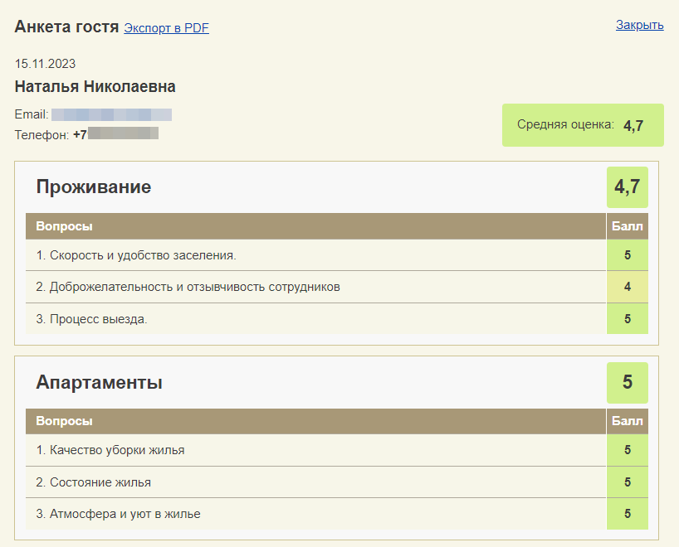This screenshot has height=547, width=679.
Task: Click the score for Атмосфера и уют в жилье
Action: pos(627,514)
